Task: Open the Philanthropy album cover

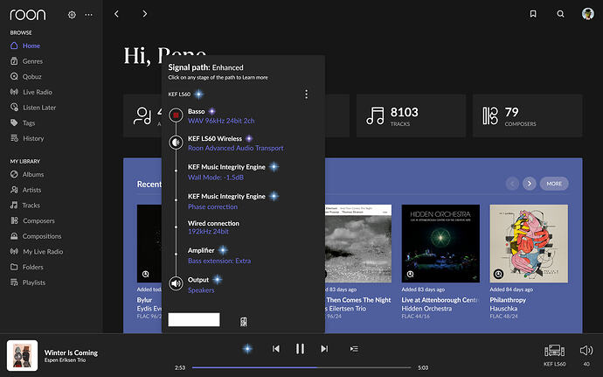Action: click(529, 243)
